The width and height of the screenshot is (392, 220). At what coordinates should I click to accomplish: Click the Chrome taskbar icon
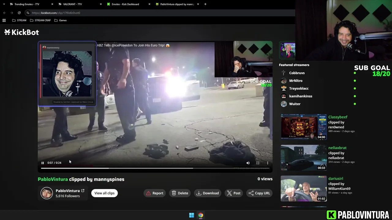click(x=201, y=215)
